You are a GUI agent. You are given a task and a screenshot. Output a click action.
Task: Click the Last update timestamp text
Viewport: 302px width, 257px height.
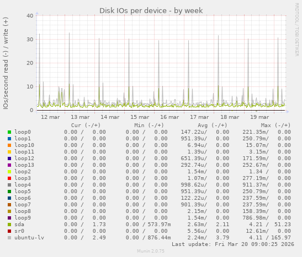coord(233,244)
